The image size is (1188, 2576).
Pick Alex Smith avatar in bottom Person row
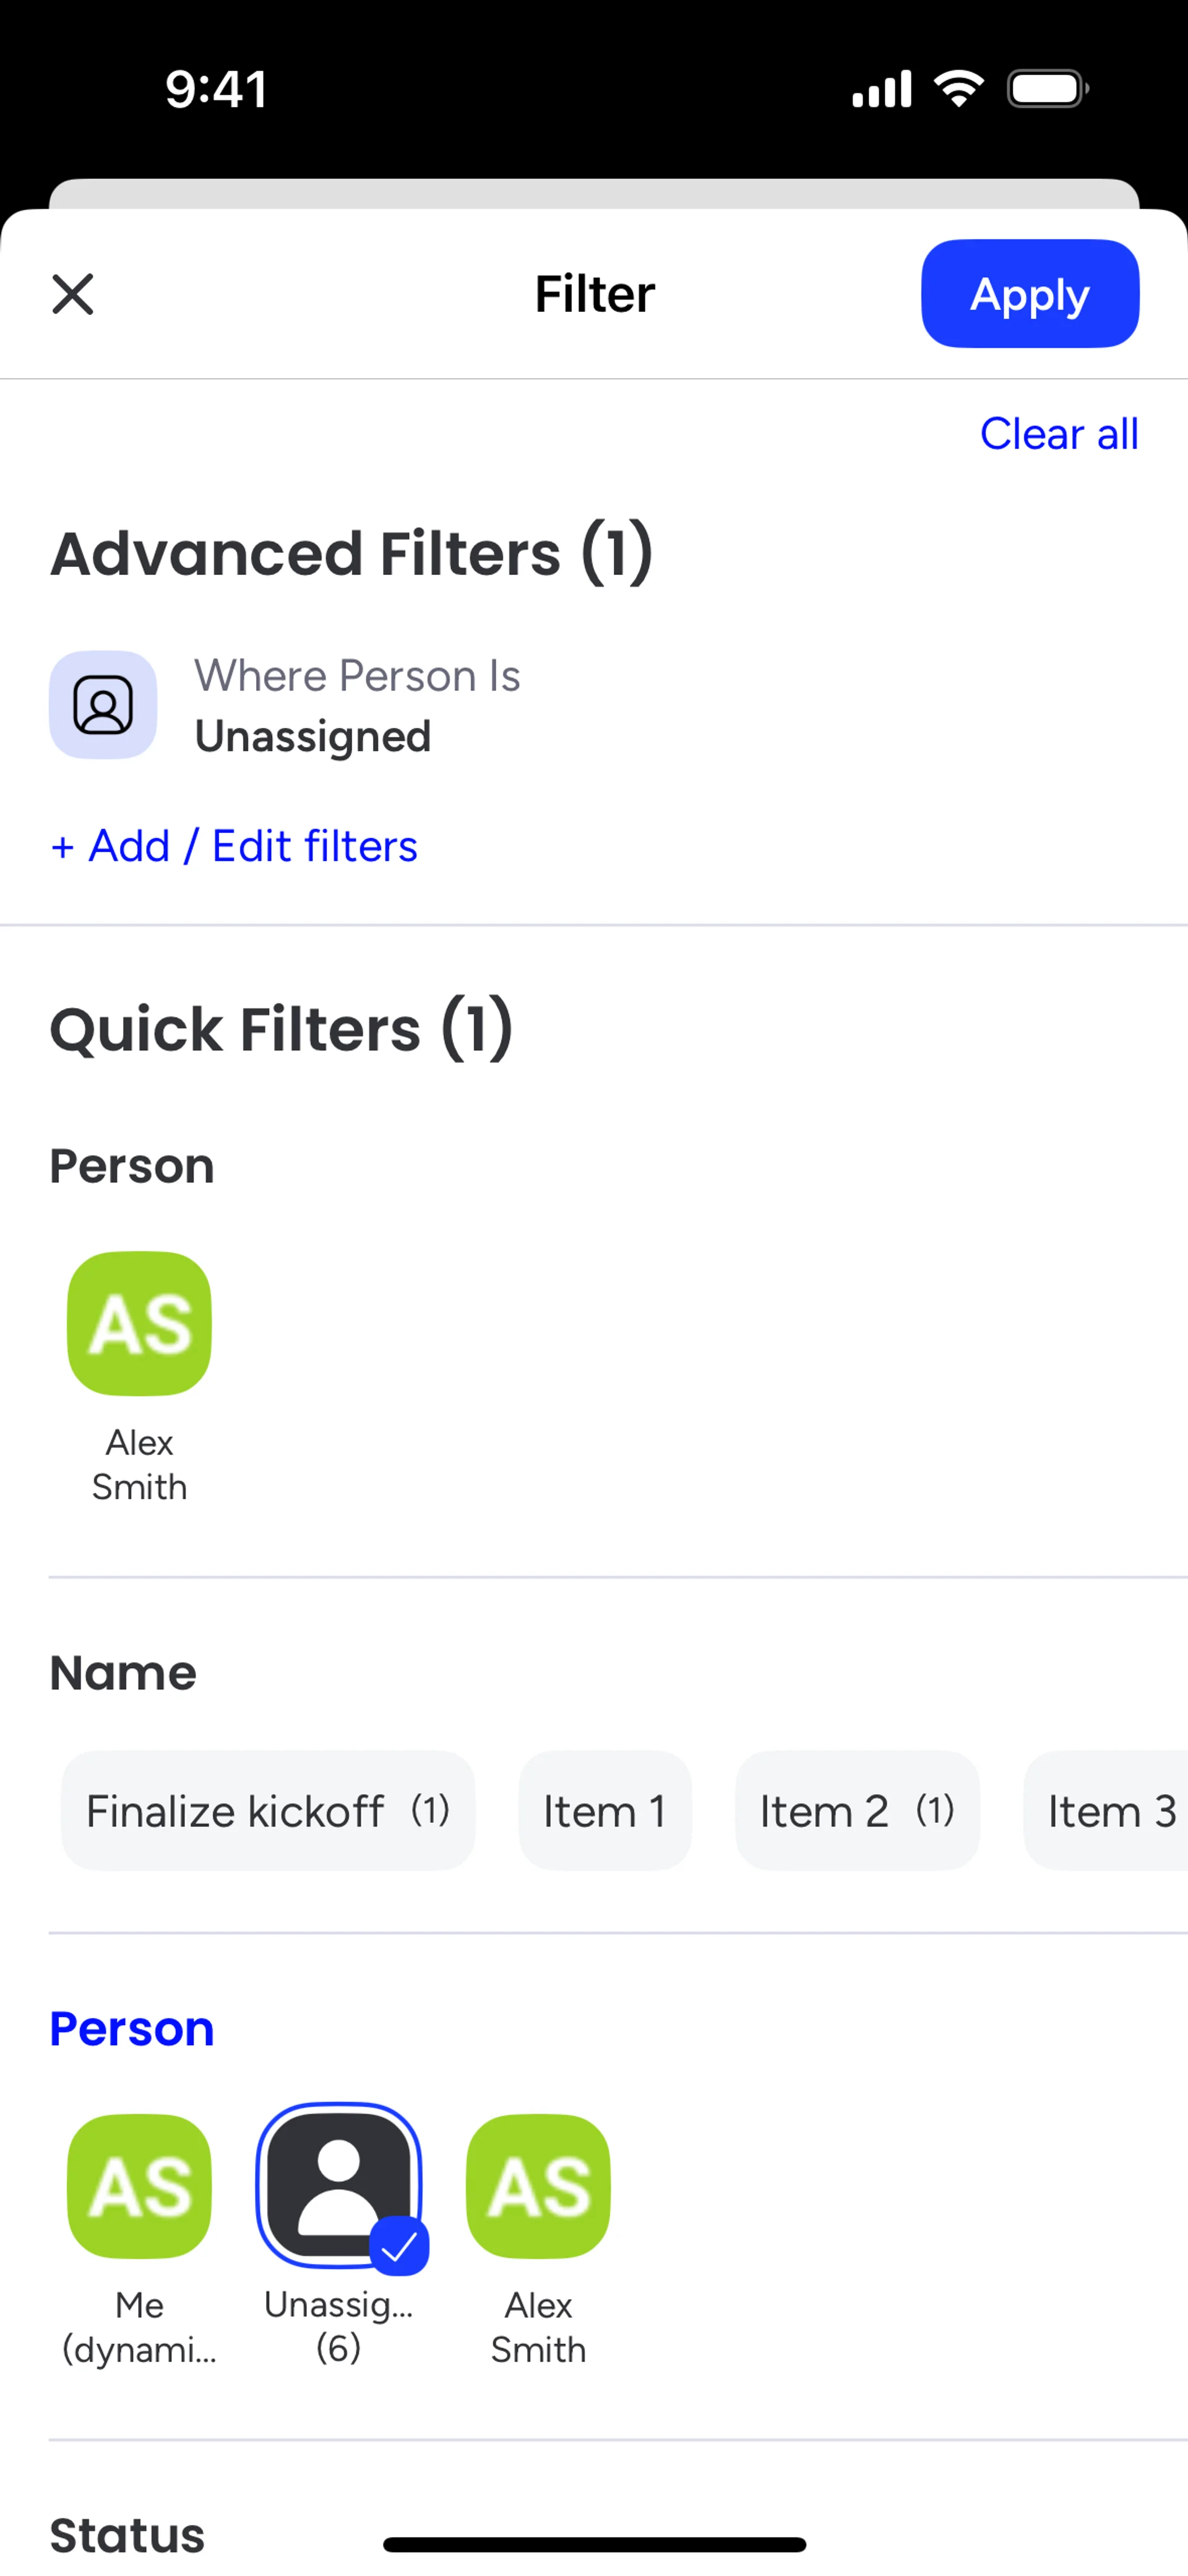pos(538,2186)
